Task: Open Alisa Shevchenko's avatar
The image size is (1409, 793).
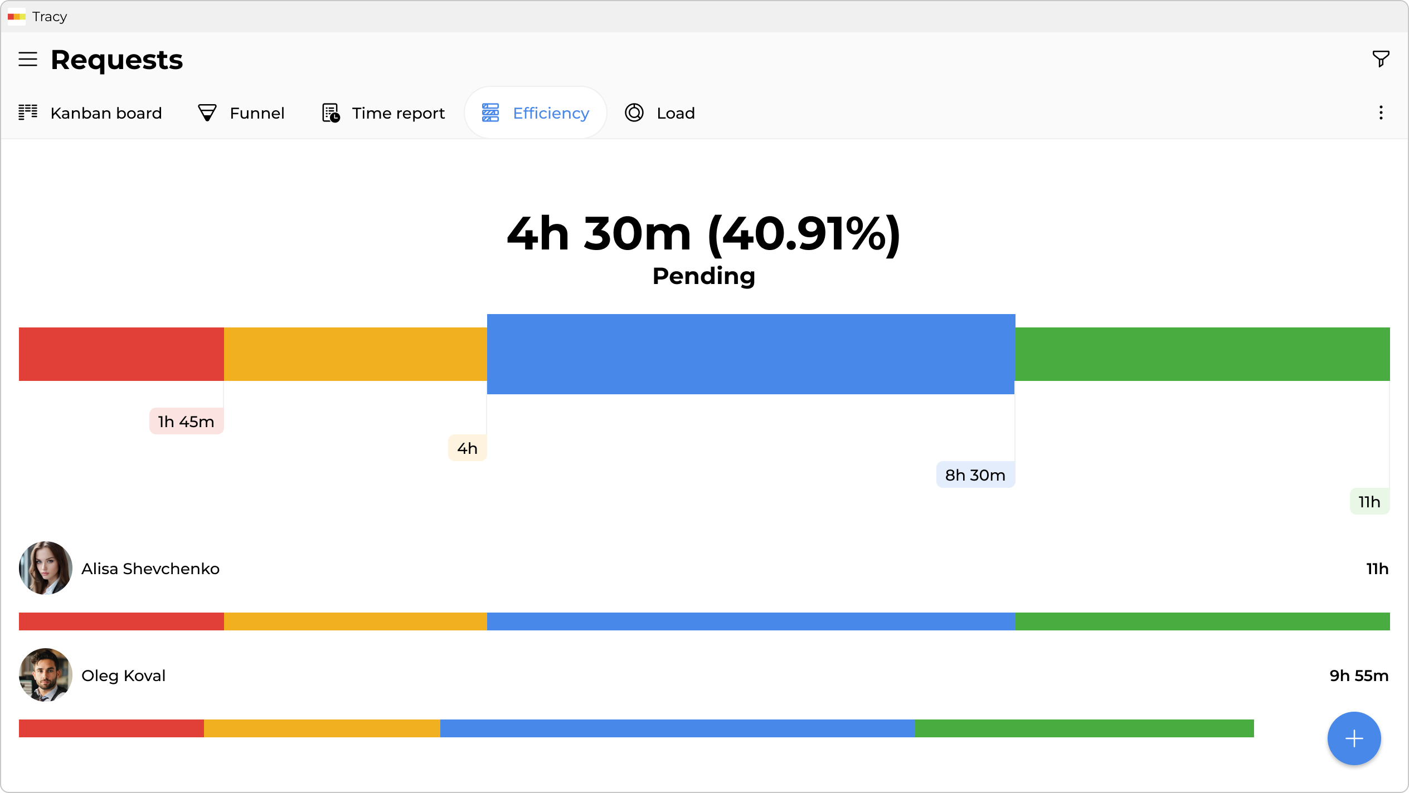Action: click(x=46, y=568)
